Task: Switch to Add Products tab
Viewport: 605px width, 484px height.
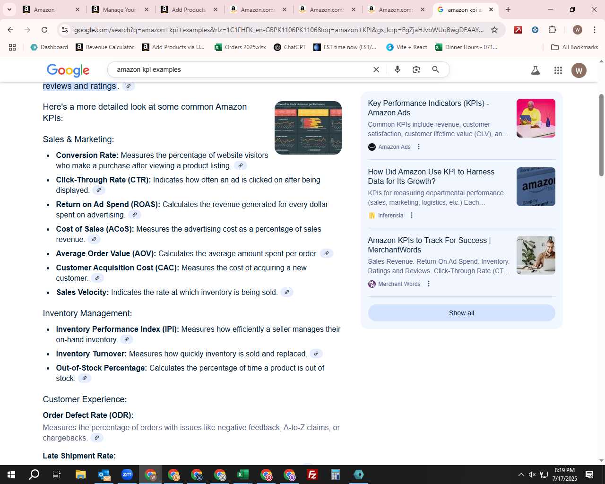Action: click(x=189, y=9)
